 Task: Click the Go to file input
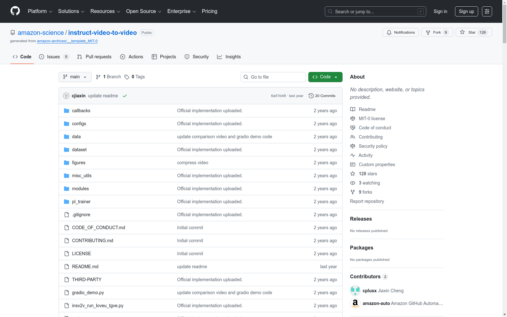[x=273, y=77]
